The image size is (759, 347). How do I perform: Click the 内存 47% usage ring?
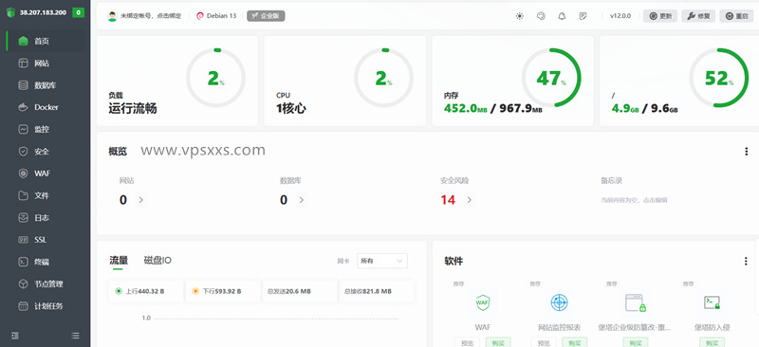pyautogui.click(x=551, y=78)
